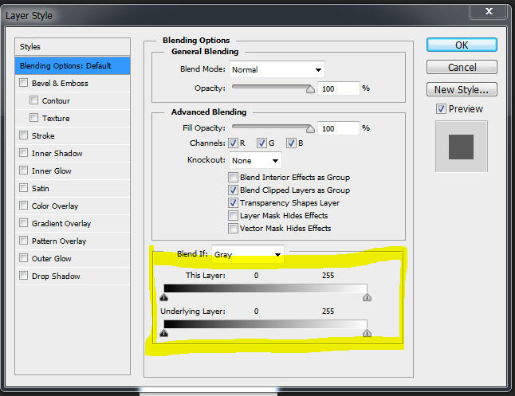Open Stroke settings label
Viewport: 515px width, 396px height.
43,135
